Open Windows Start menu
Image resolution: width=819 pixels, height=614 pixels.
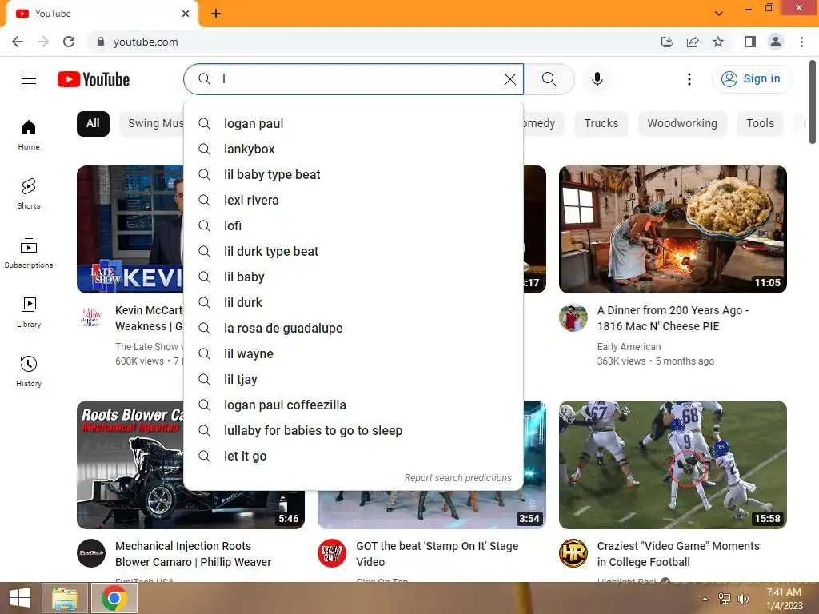[20, 598]
